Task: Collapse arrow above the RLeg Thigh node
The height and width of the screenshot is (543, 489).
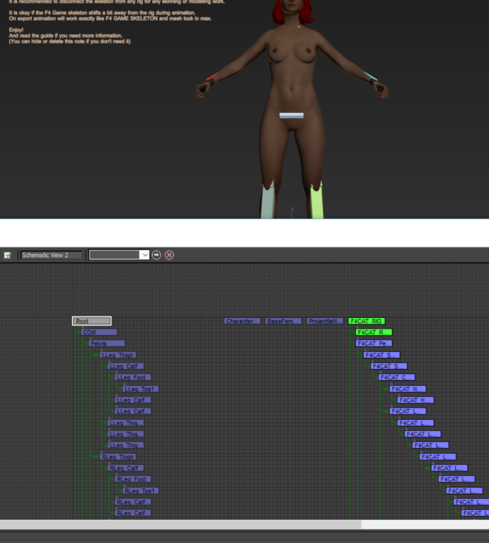Action: point(101,452)
